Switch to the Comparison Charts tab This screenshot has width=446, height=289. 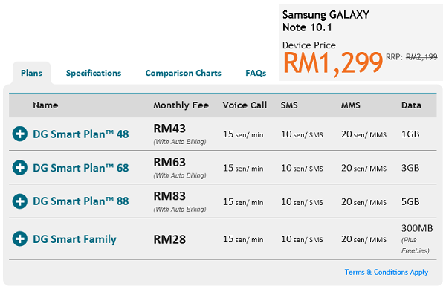click(x=183, y=73)
